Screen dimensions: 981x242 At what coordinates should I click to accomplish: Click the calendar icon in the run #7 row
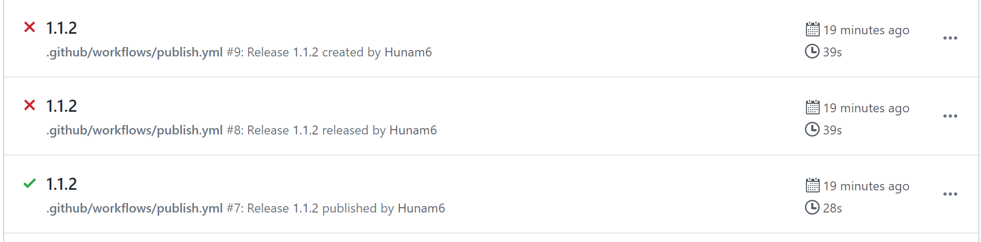[812, 185]
